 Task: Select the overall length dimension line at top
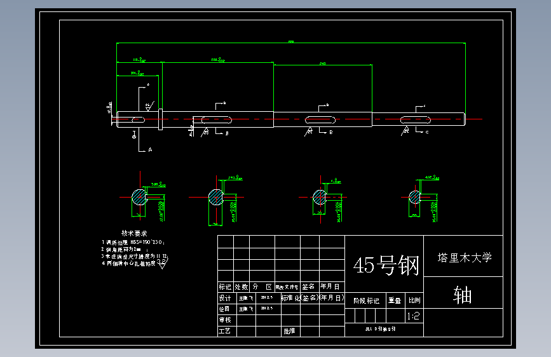coord(291,43)
